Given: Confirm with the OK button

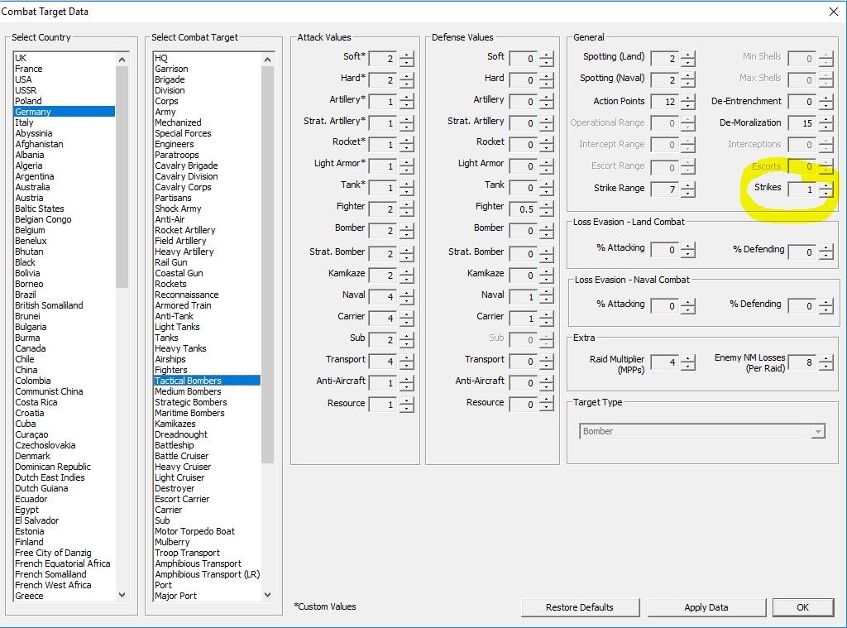Looking at the screenshot, I should pos(802,607).
